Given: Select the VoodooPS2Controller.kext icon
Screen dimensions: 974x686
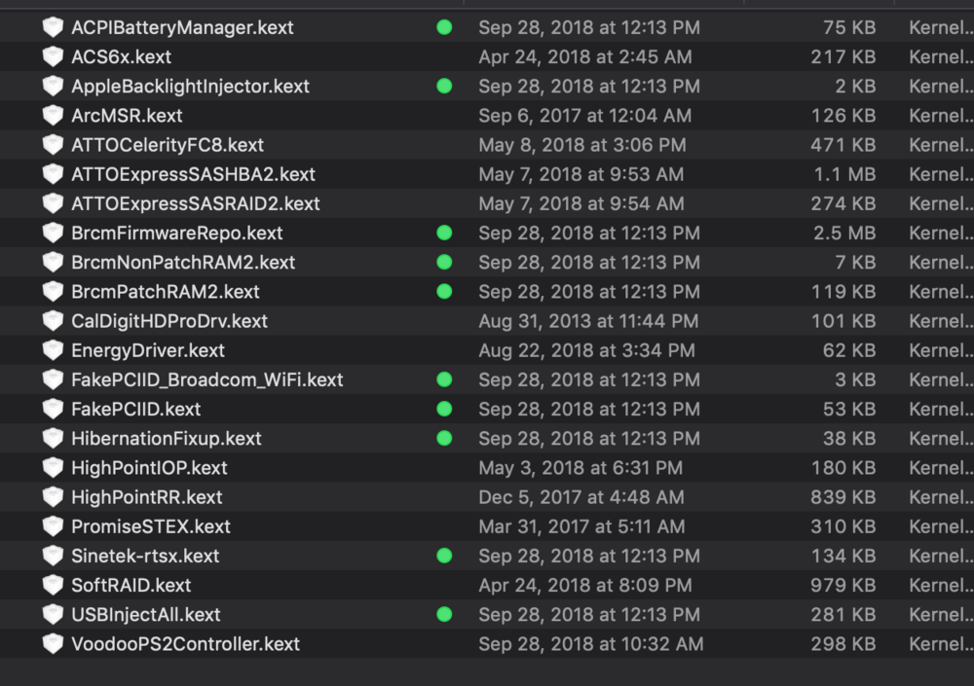Looking at the screenshot, I should (x=53, y=644).
